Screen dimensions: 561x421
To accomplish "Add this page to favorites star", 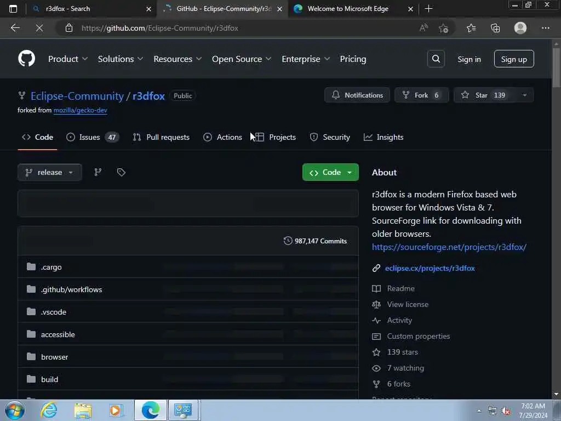I will click(x=443, y=28).
